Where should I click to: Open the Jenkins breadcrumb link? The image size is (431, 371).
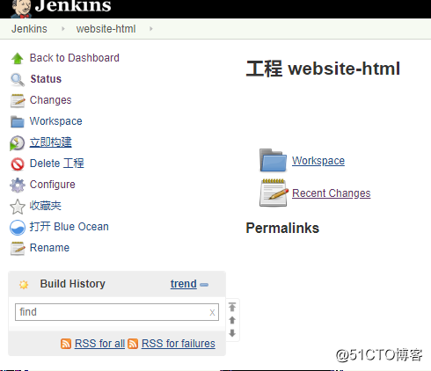(29, 29)
